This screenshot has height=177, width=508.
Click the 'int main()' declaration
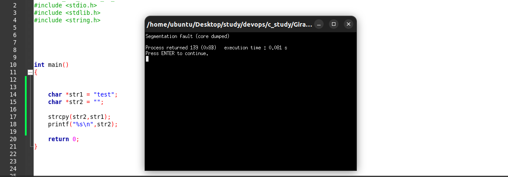click(x=52, y=65)
